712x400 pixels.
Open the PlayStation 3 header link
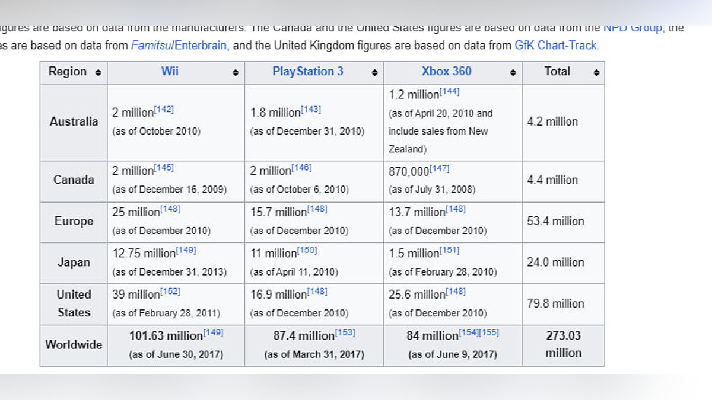(x=307, y=71)
